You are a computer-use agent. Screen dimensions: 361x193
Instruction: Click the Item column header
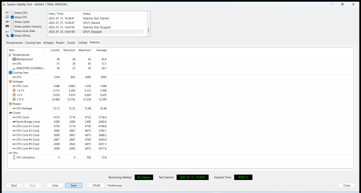27,50
